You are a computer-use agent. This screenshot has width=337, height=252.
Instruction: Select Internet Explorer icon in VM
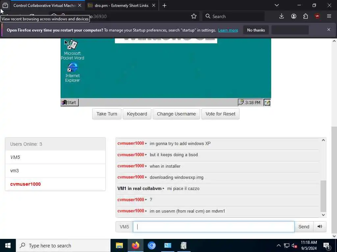click(72, 73)
